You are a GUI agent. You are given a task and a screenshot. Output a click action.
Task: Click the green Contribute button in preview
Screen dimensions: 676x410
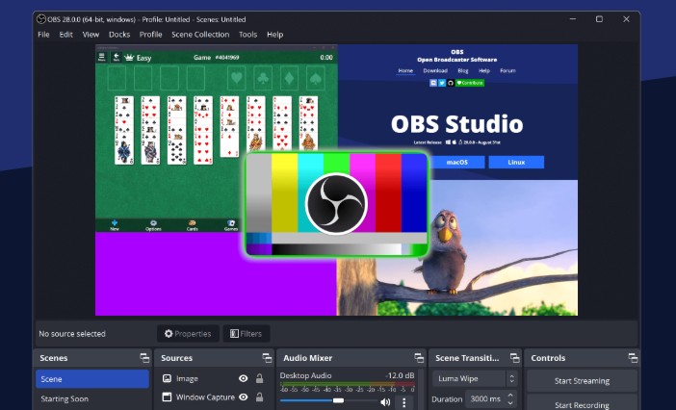[470, 83]
